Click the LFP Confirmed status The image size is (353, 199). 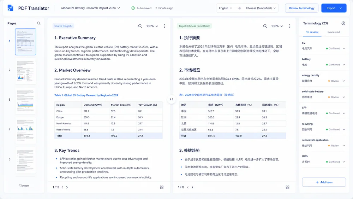333,113
